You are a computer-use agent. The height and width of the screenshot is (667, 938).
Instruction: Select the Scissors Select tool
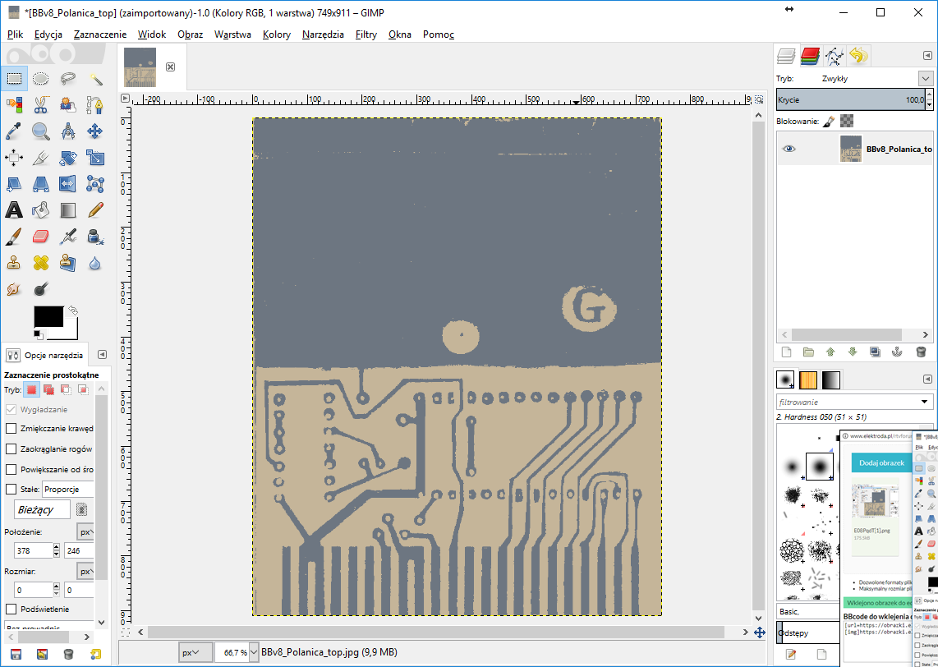[41, 104]
